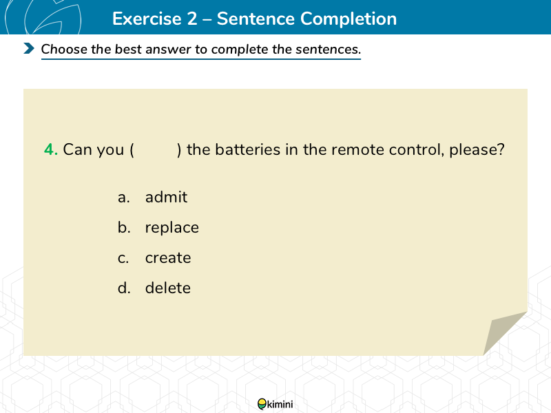Image resolution: width=551 pixels, height=413 pixels.
Task: Select answer option a. admit
Action: click(x=153, y=197)
